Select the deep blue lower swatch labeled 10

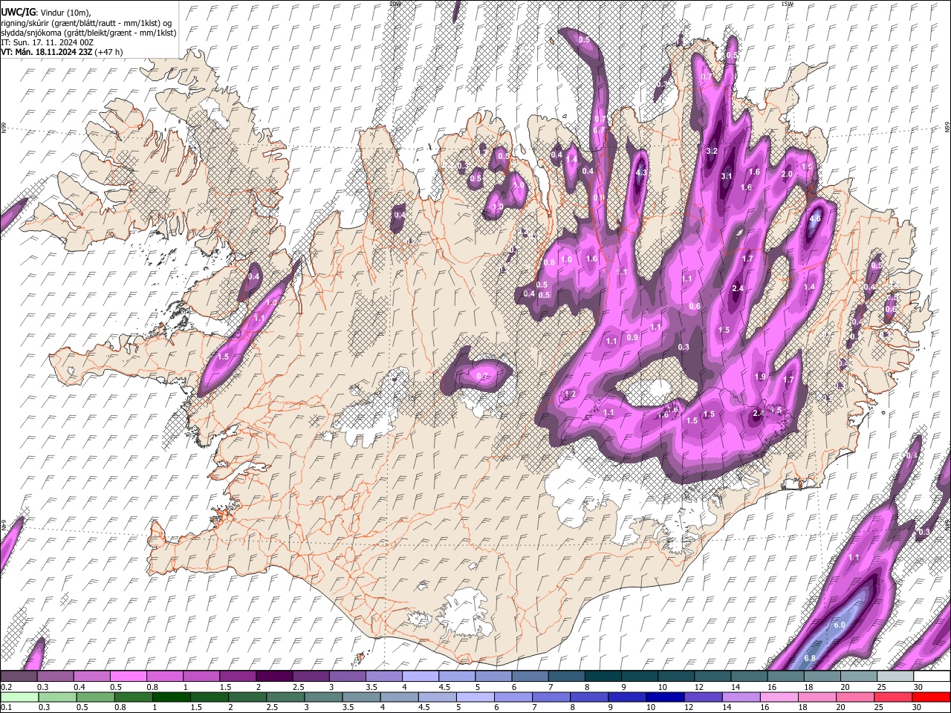point(665,697)
